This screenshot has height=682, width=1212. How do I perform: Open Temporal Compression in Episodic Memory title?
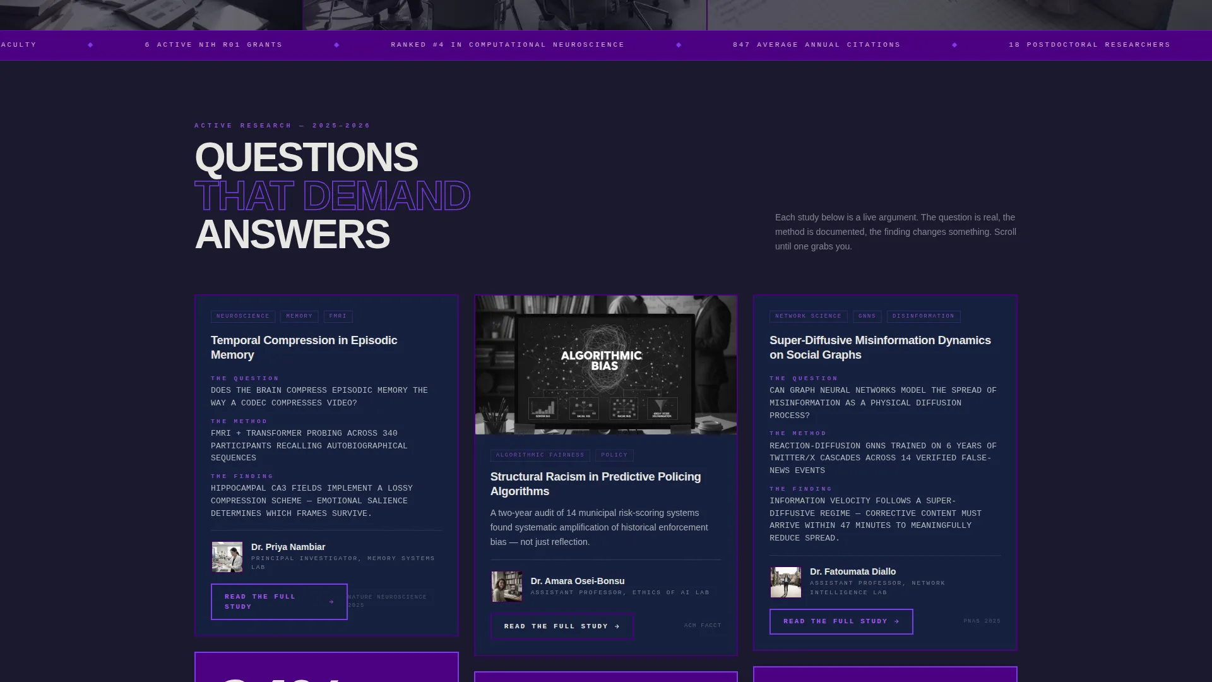[x=304, y=347]
